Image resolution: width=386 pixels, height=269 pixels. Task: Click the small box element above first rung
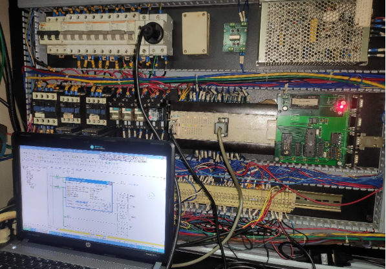coord(68,171)
